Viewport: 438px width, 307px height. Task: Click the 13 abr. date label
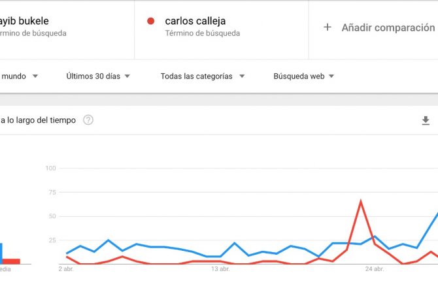pyautogui.click(x=220, y=269)
